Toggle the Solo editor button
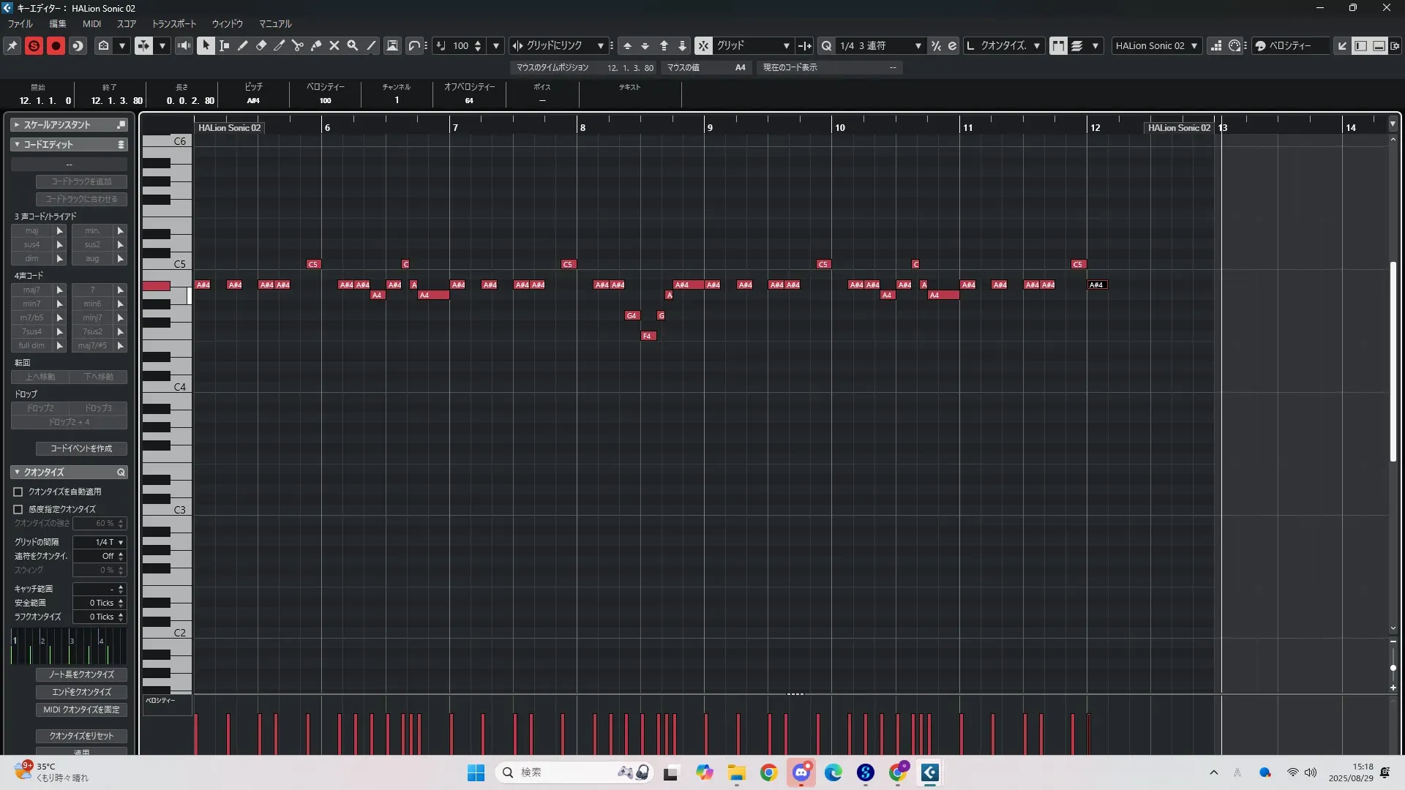This screenshot has height=790, width=1405. [34, 45]
